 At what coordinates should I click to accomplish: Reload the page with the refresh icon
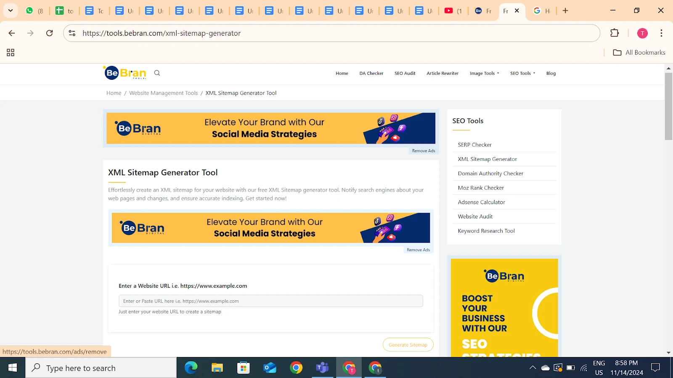[49, 33]
